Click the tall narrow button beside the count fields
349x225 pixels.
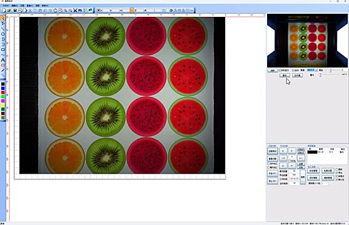click(x=303, y=177)
